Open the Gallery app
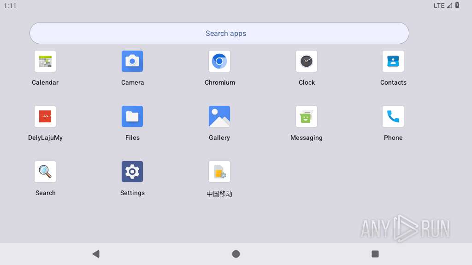 coord(219,116)
